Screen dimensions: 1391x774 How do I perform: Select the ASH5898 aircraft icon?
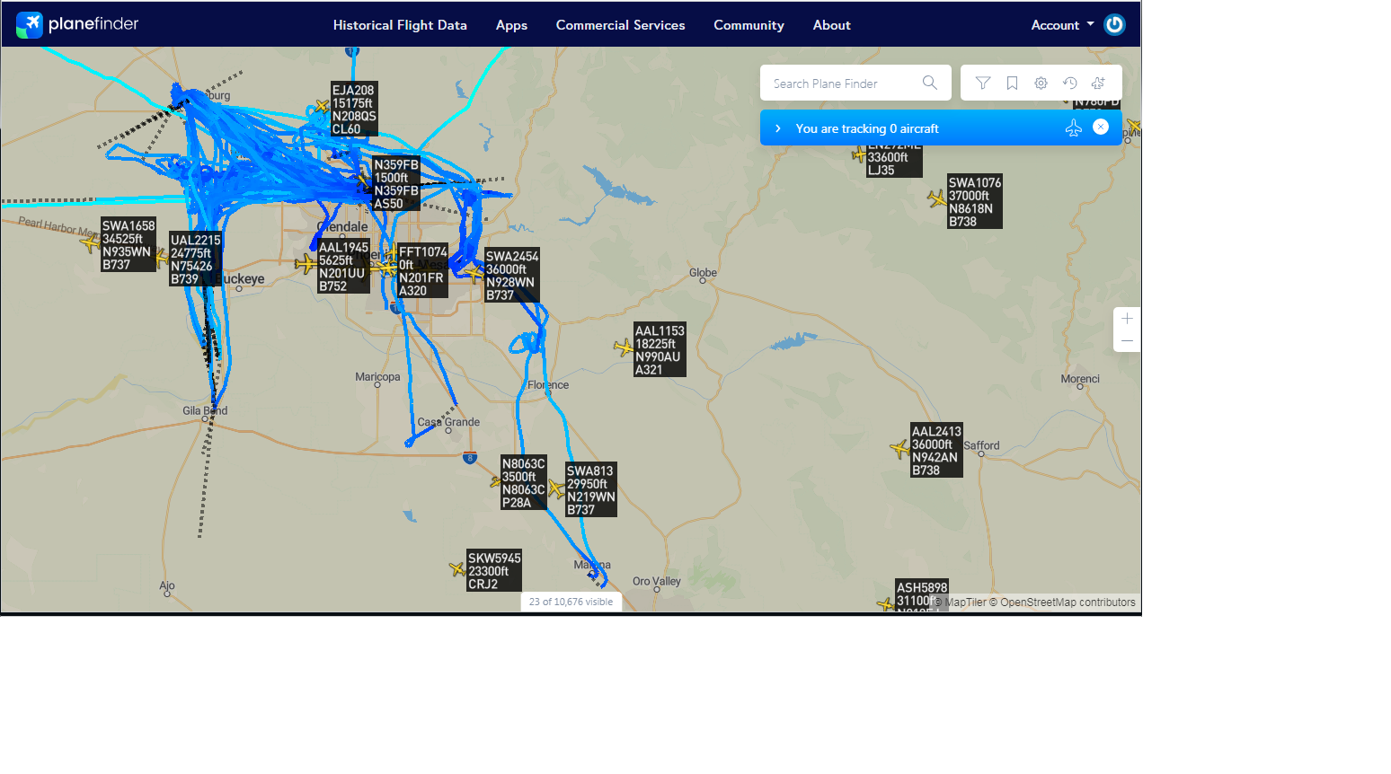886,604
